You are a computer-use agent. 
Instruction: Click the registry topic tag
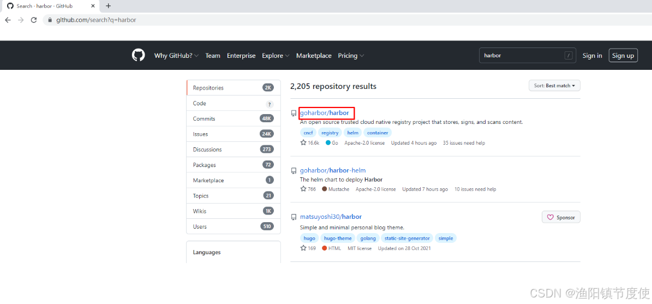pos(330,133)
